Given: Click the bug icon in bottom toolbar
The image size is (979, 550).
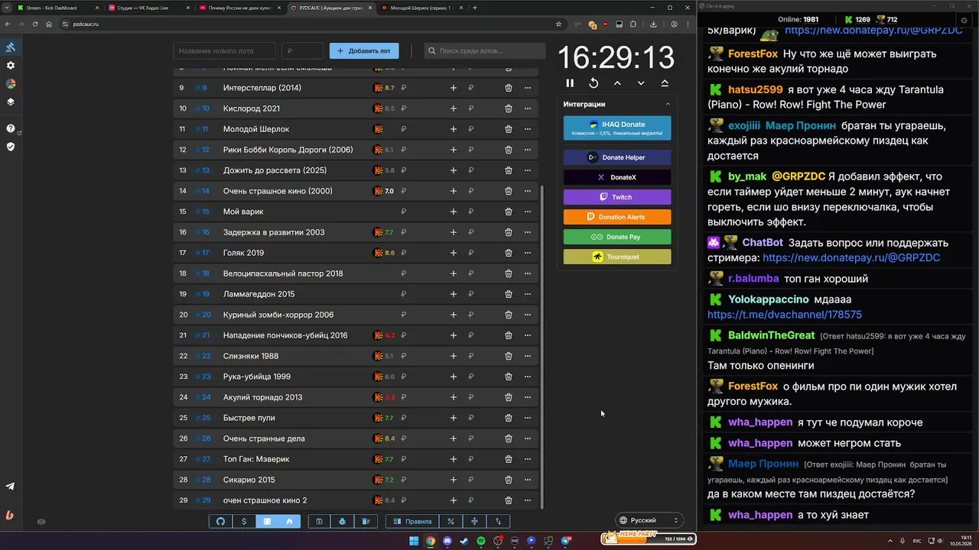Looking at the screenshot, I should coord(342,522).
